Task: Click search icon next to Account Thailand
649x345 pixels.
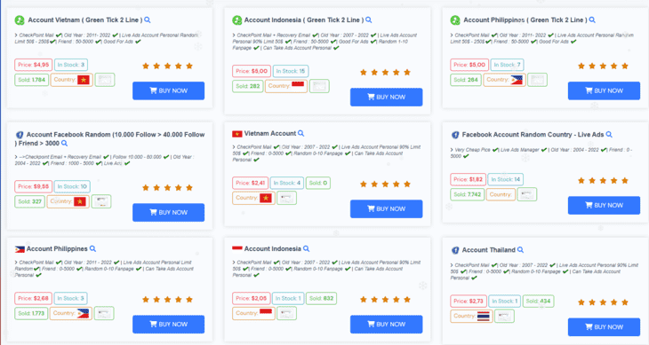Action: [x=520, y=250]
